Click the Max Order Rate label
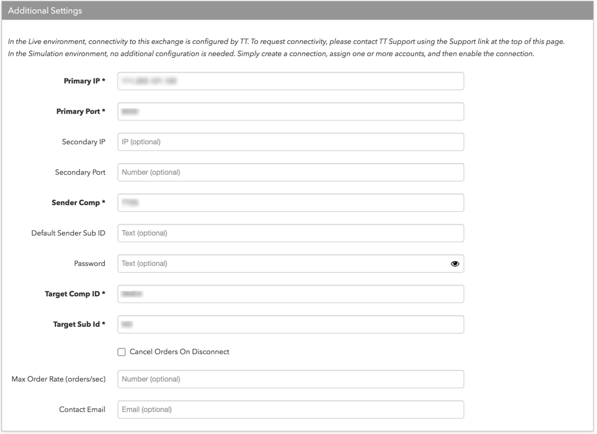Screen dimensions: 597x434 click(58, 379)
